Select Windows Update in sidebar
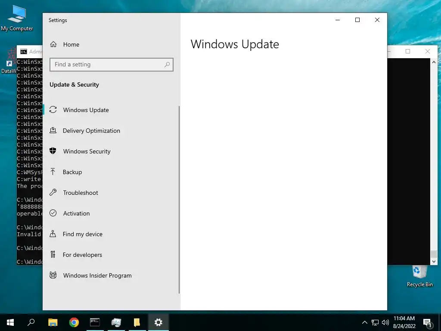 tap(111, 110)
